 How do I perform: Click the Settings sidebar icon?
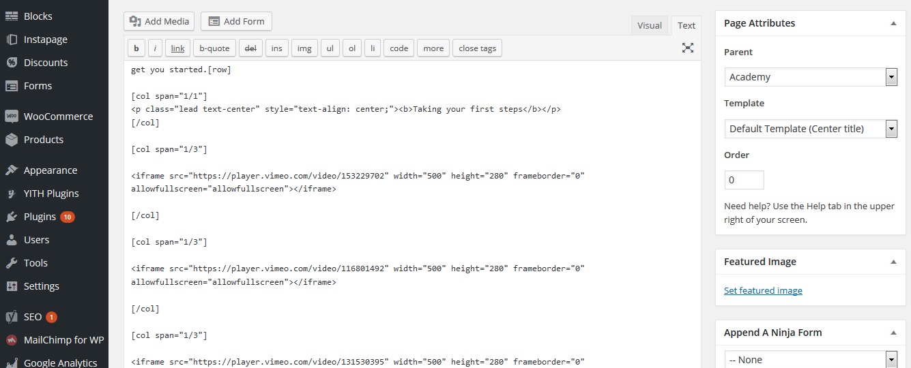[12, 286]
